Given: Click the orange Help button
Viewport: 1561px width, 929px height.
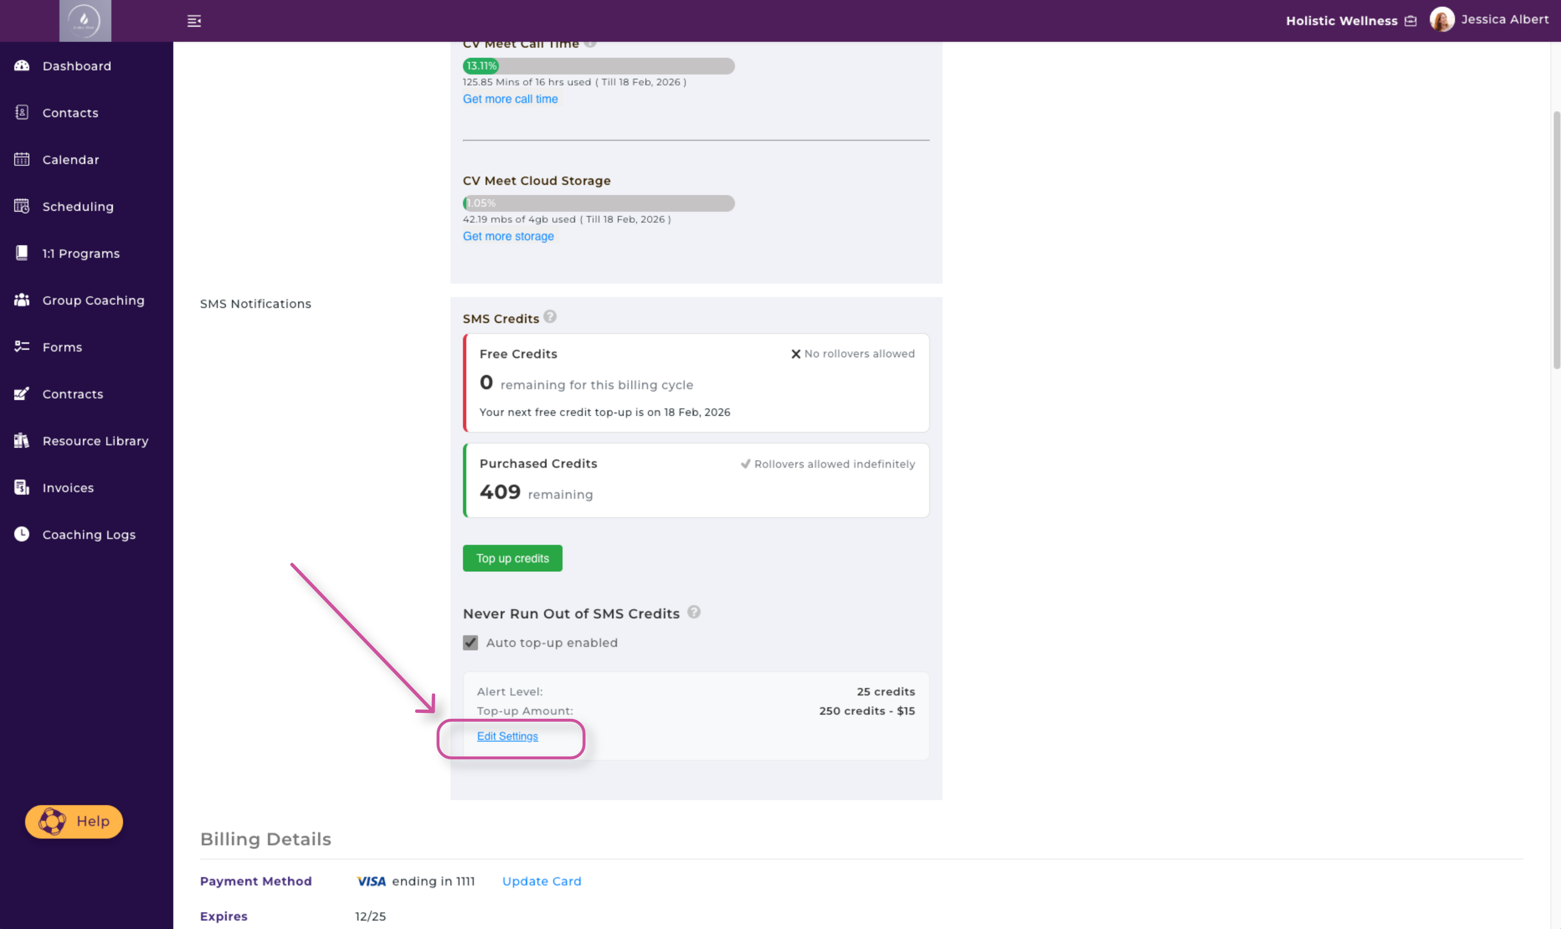Looking at the screenshot, I should [74, 821].
